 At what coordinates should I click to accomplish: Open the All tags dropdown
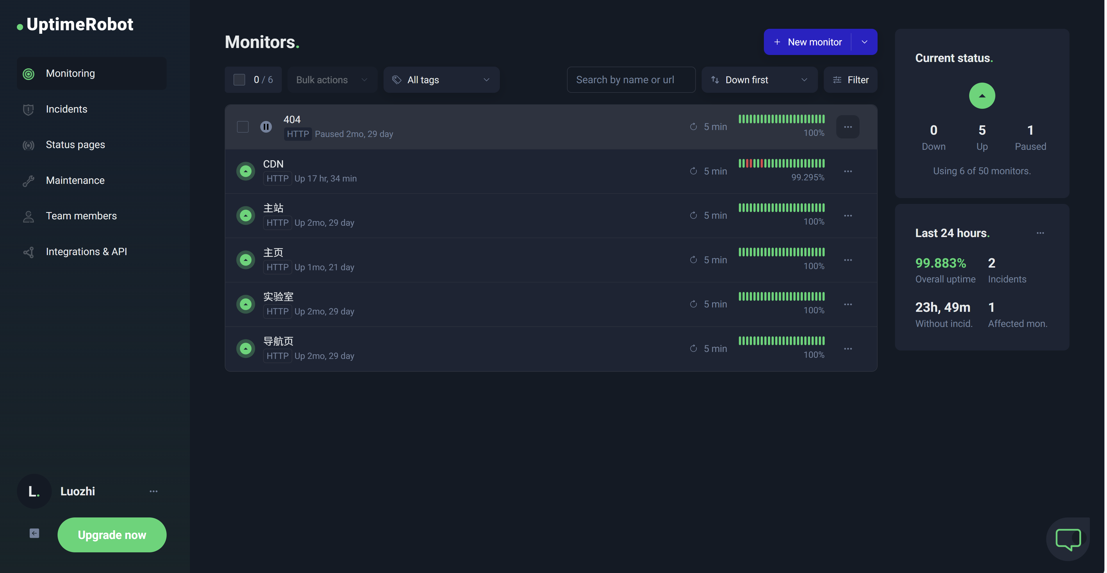tap(441, 80)
